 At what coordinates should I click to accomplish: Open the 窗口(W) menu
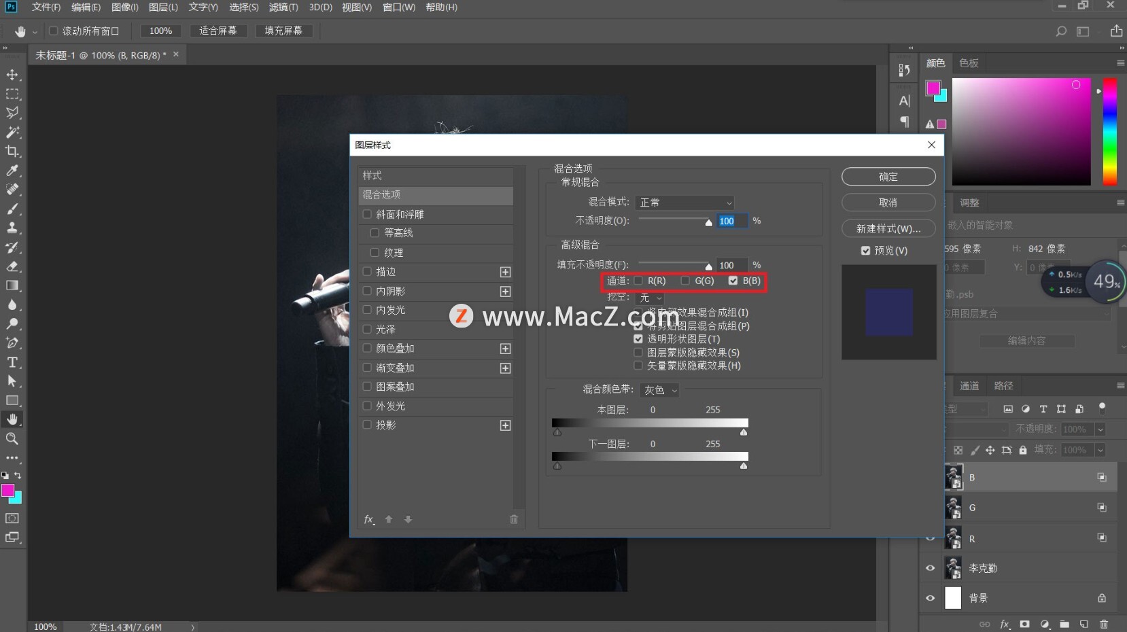point(399,7)
